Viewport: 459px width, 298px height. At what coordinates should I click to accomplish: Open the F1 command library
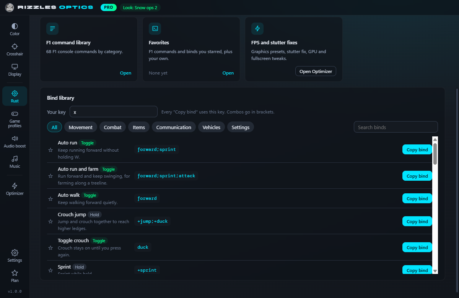pyautogui.click(x=125, y=73)
